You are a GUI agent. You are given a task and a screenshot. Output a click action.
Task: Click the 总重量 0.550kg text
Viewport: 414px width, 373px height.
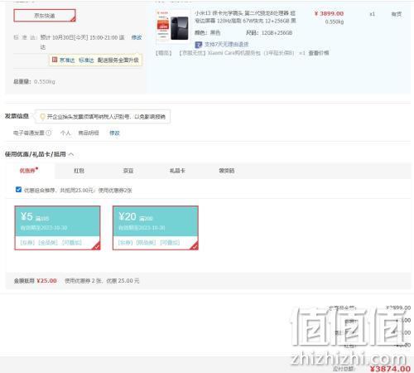point(34,82)
